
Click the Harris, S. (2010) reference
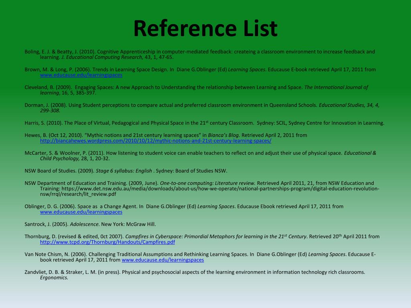(204, 123)
